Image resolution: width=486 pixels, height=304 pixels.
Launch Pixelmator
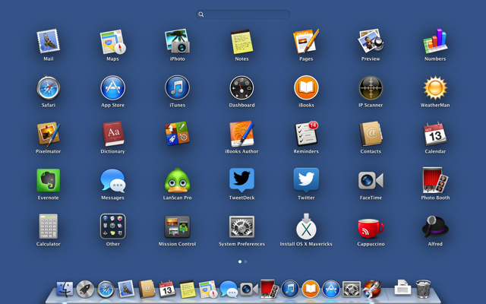coord(49,134)
